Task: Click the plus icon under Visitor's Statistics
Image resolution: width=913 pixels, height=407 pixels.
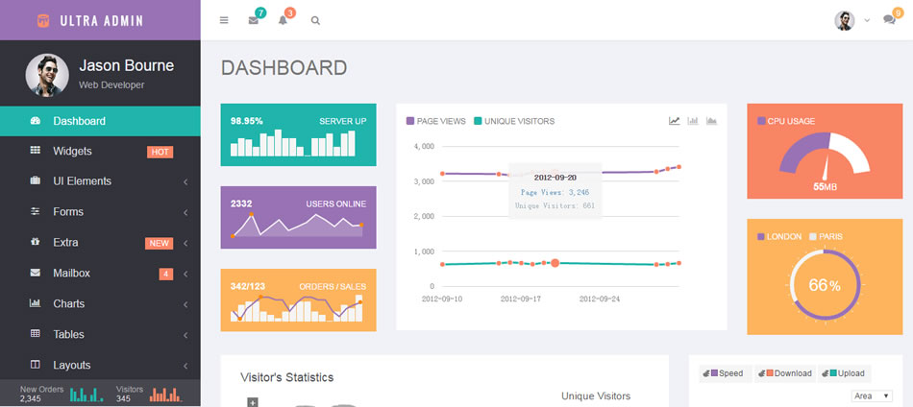Action: (252, 402)
